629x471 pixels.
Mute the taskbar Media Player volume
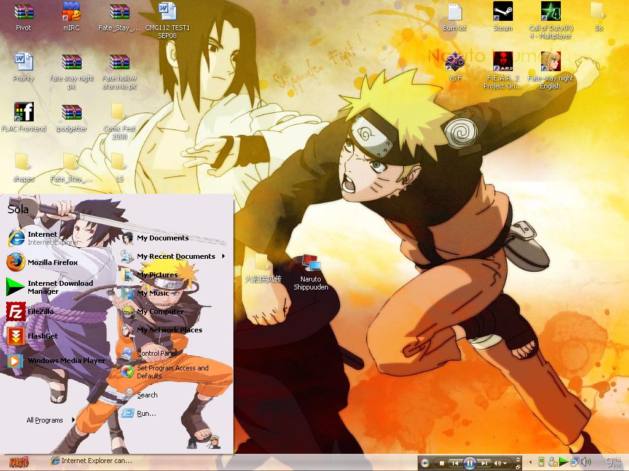click(x=498, y=463)
